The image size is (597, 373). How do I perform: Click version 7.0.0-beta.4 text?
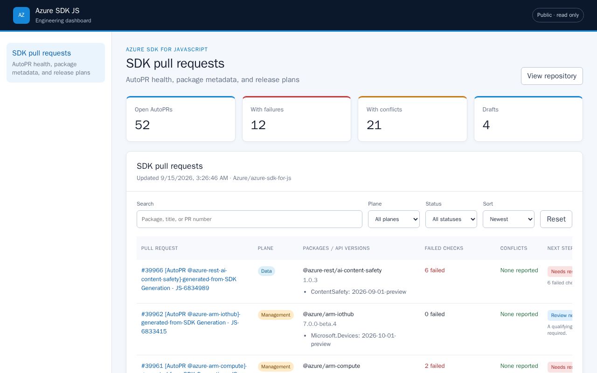319,324
